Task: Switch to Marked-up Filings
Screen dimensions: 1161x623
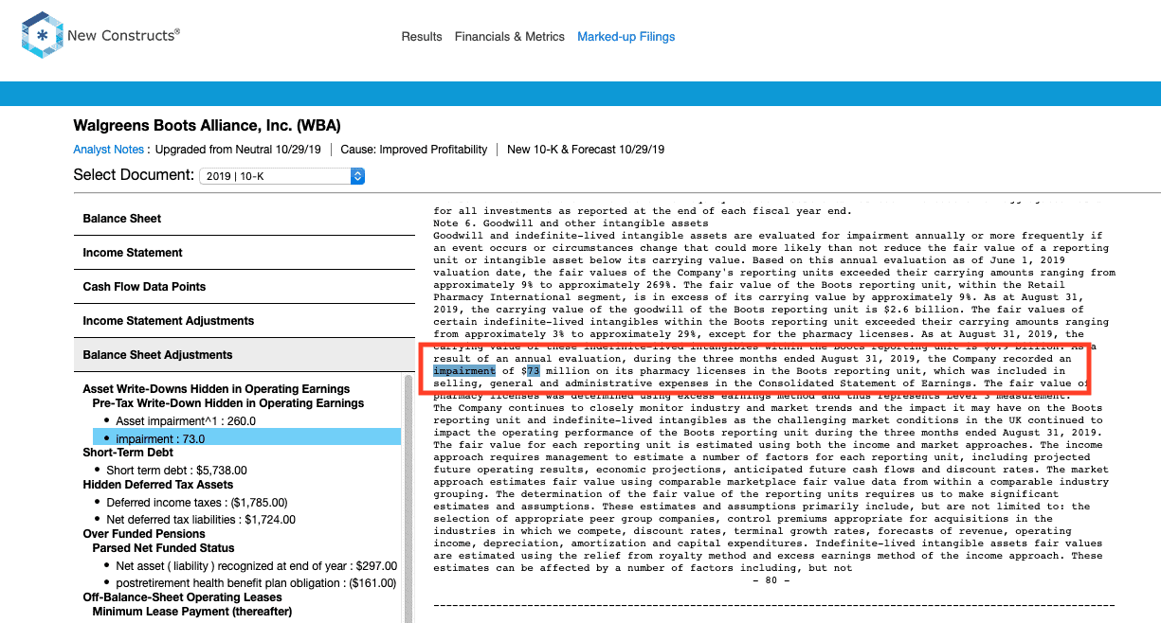Action: click(x=626, y=37)
